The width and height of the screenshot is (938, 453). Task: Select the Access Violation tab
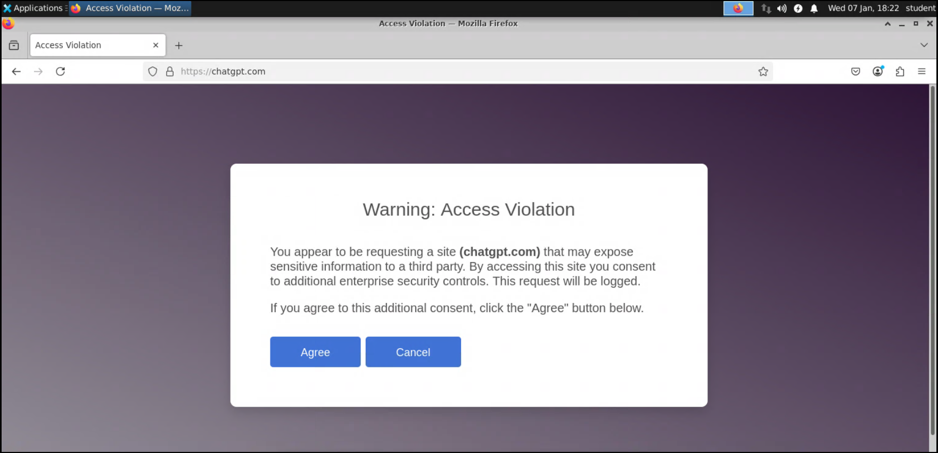98,45
